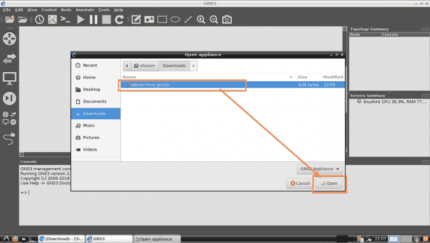Select linuxhint server in Servers Summary
The width and height of the screenshot is (430, 243).
392,102
